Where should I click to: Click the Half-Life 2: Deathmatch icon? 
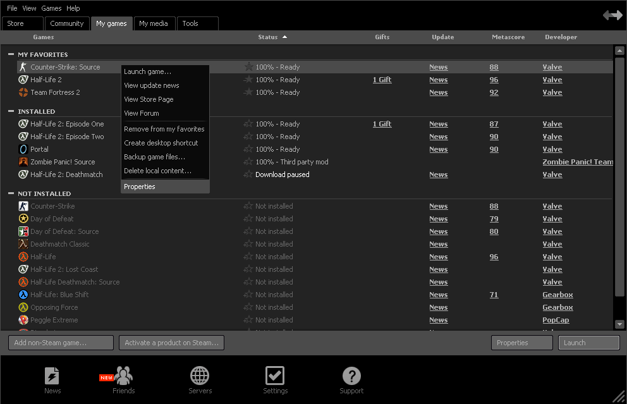pos(23,174)
